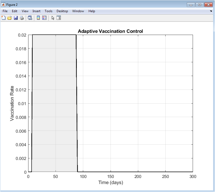This screenshot has width=215, height=192.
Task: Open the Insert menu
Action: [36, 11]
